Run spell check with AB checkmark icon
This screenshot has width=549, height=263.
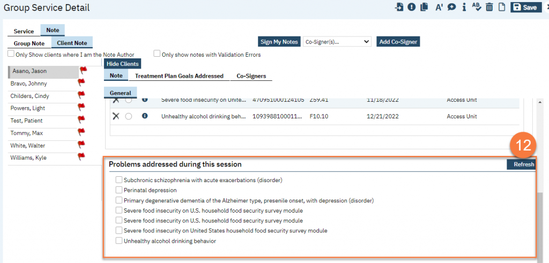(x=477, y=7)
